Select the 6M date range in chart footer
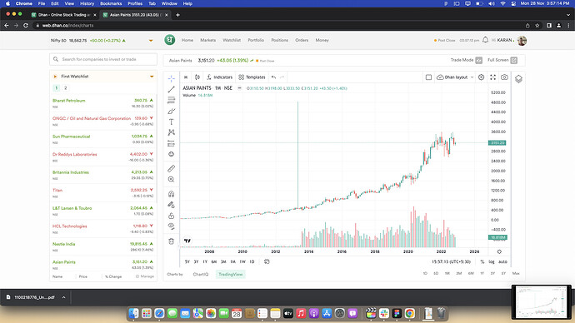 214,261
